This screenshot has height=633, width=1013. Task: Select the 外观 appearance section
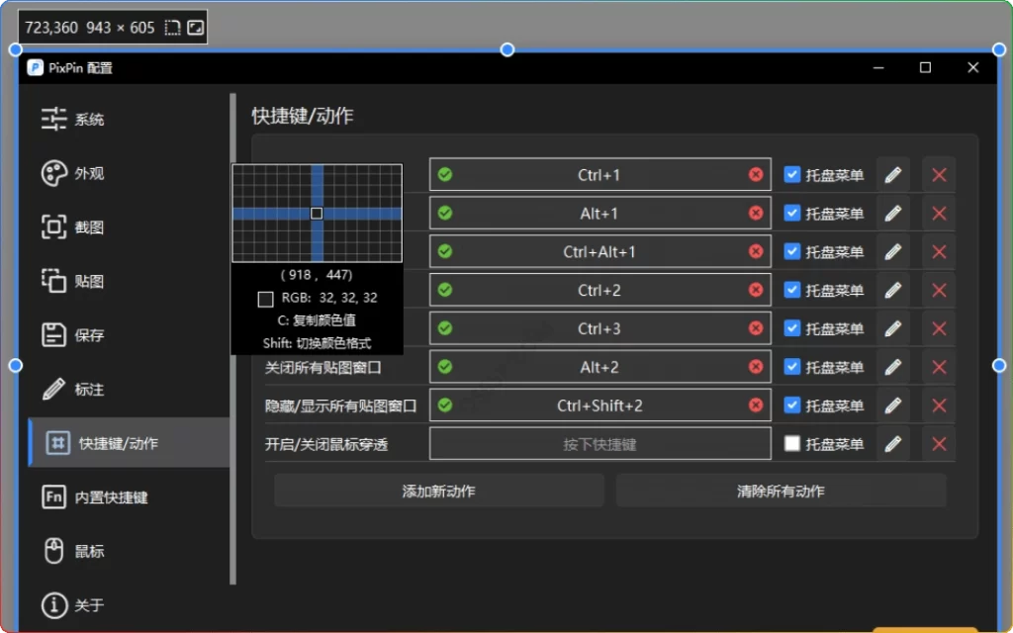point(84,173)
